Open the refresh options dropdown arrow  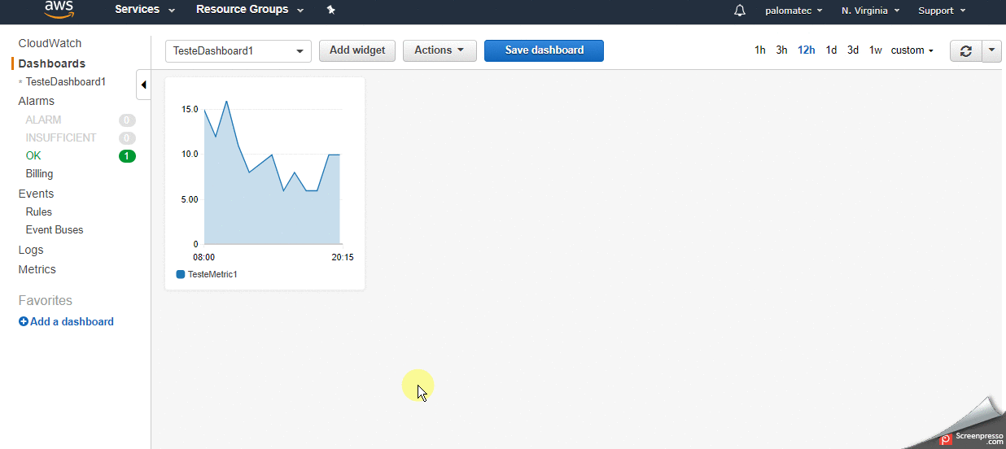991,50
